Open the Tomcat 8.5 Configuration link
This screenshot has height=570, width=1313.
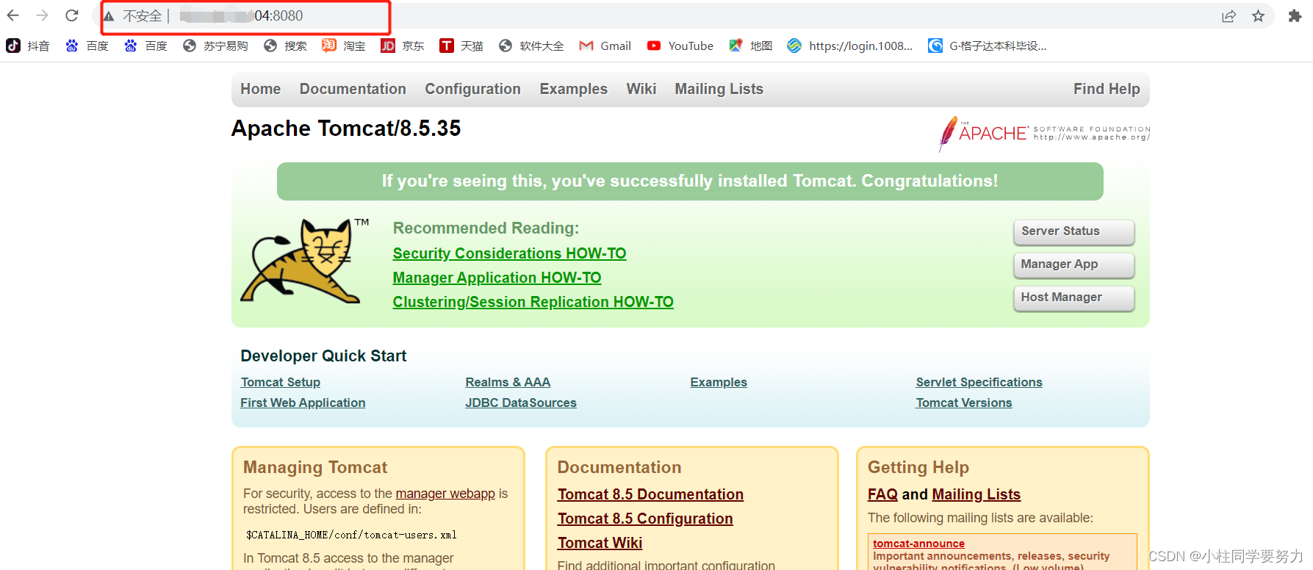coord(645,519)
